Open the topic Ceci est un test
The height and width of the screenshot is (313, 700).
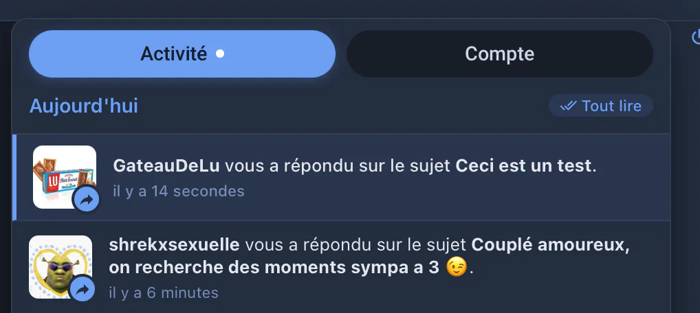point(523,166)
